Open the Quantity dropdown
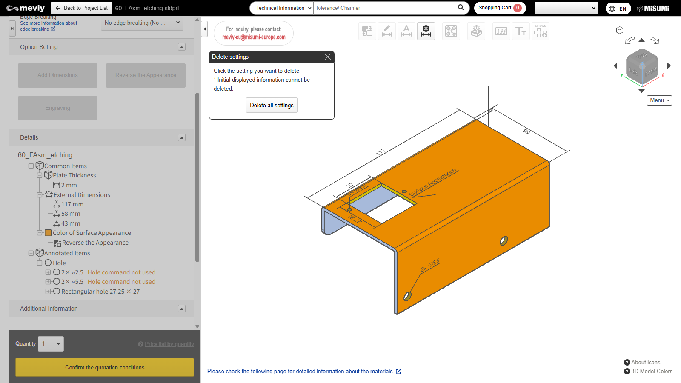This screenshot has width=681, height=383. (x=51, y=344)
